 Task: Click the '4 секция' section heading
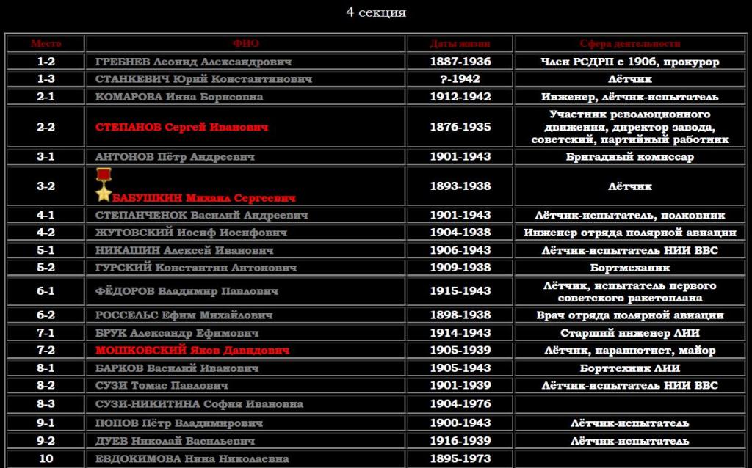point(376,12)
